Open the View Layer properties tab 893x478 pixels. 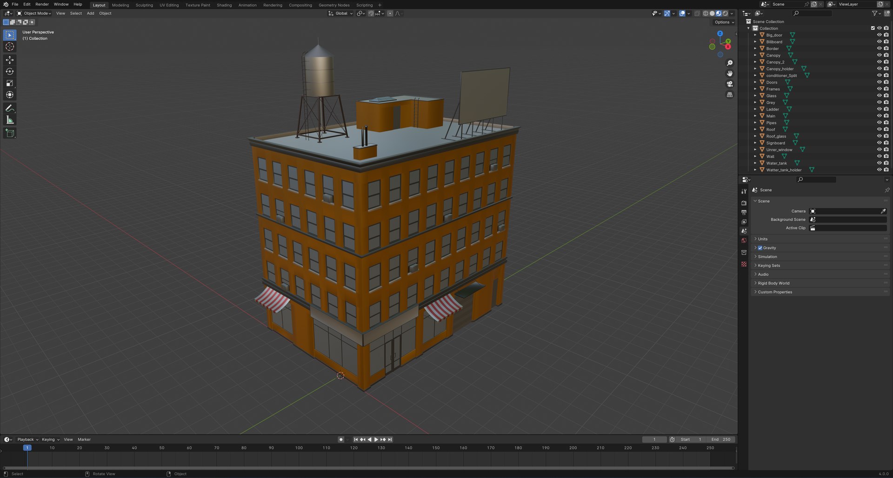[744, 222]
